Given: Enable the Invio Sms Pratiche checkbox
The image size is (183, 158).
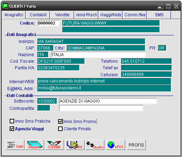Looking at the screenshot, I should (12, 121).
